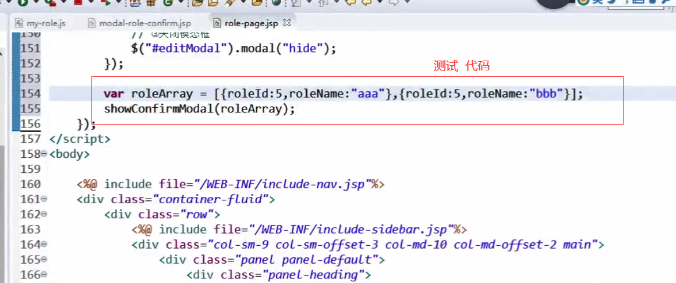Collapse the panel-heading div fold at line 166

pos(44,275)
